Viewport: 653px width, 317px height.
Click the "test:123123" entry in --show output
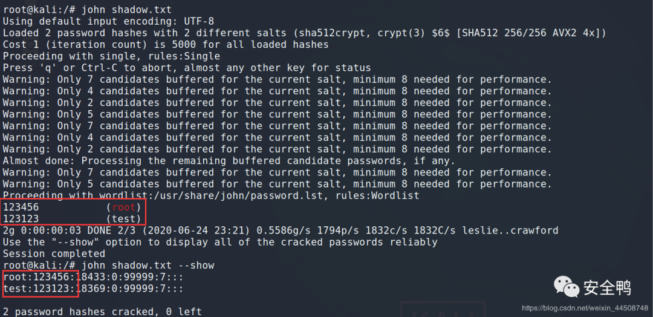point(39,289)
